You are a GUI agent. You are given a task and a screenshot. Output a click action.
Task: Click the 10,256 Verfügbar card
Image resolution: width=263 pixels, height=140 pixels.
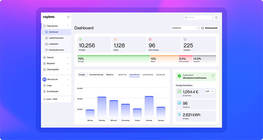pos(94,44)
